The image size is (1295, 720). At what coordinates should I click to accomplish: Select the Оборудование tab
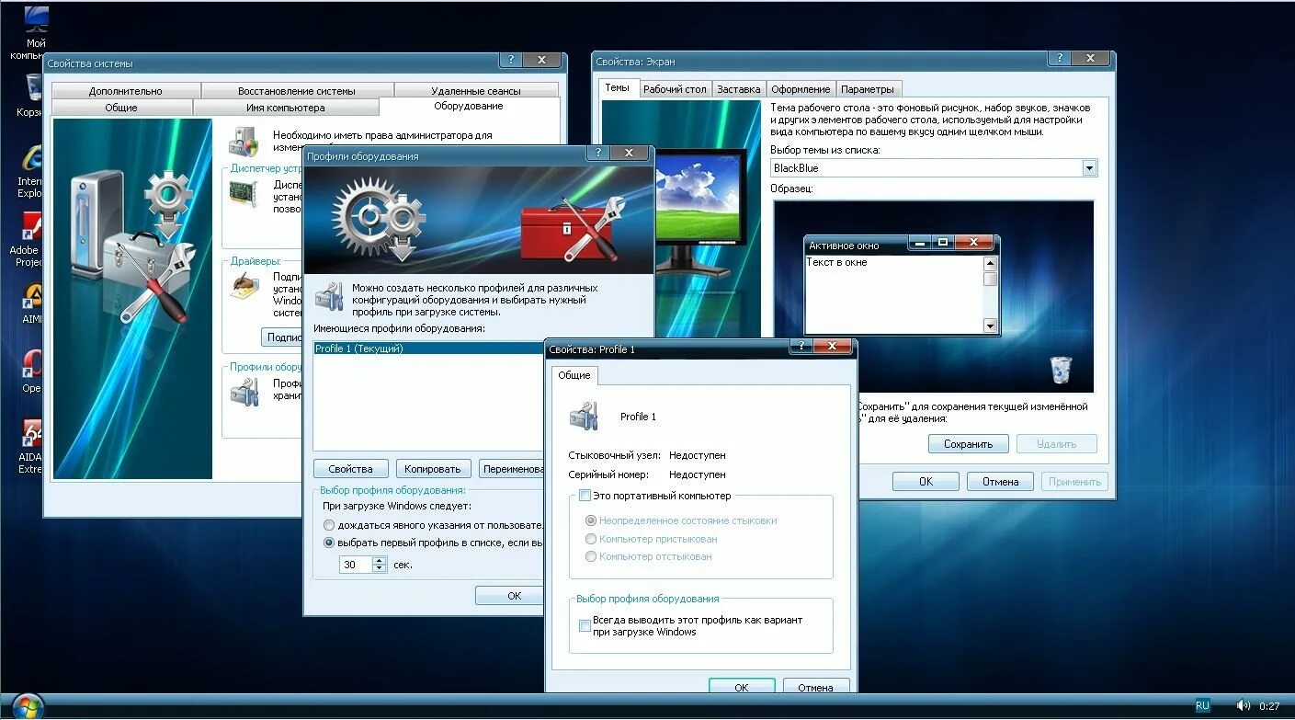(x=469, y=106)
